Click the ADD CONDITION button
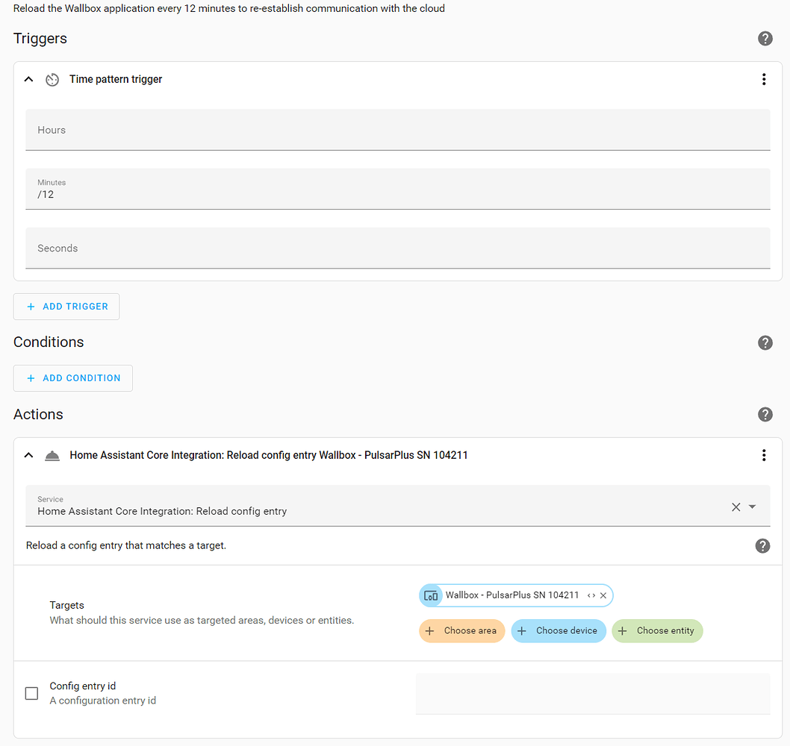 point(72,378)
